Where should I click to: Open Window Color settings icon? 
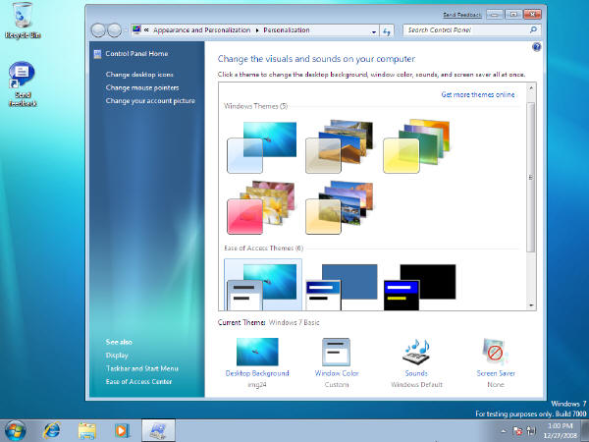pos(336,352)
